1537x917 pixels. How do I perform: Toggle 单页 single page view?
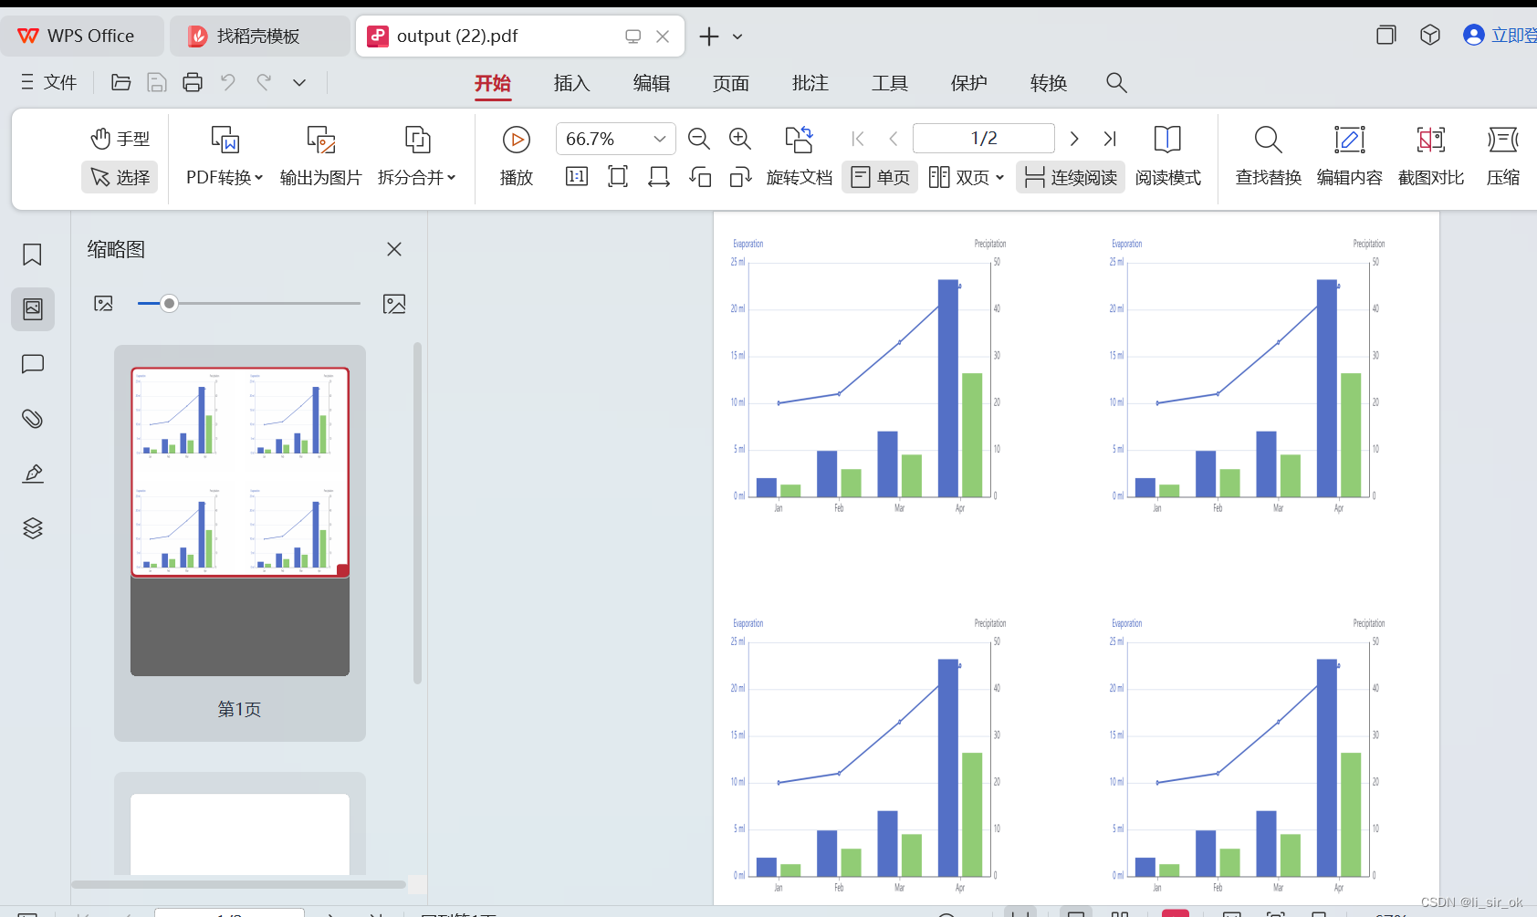(x=880, y=177)
